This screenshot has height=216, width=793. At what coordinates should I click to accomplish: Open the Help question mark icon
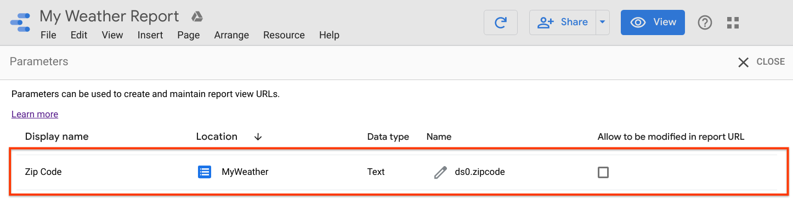tap(705, 22)
